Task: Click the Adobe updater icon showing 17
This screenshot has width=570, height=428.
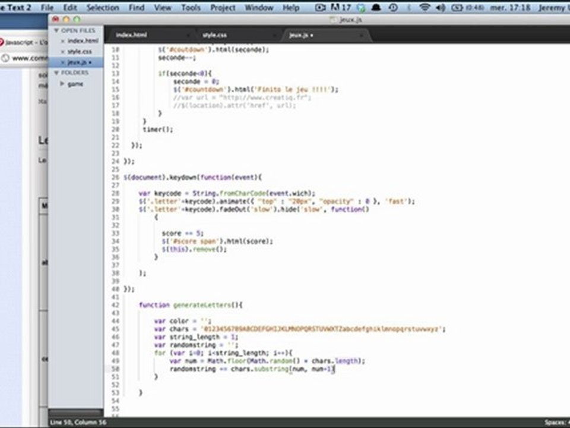Action: click(x=341, y=7)
